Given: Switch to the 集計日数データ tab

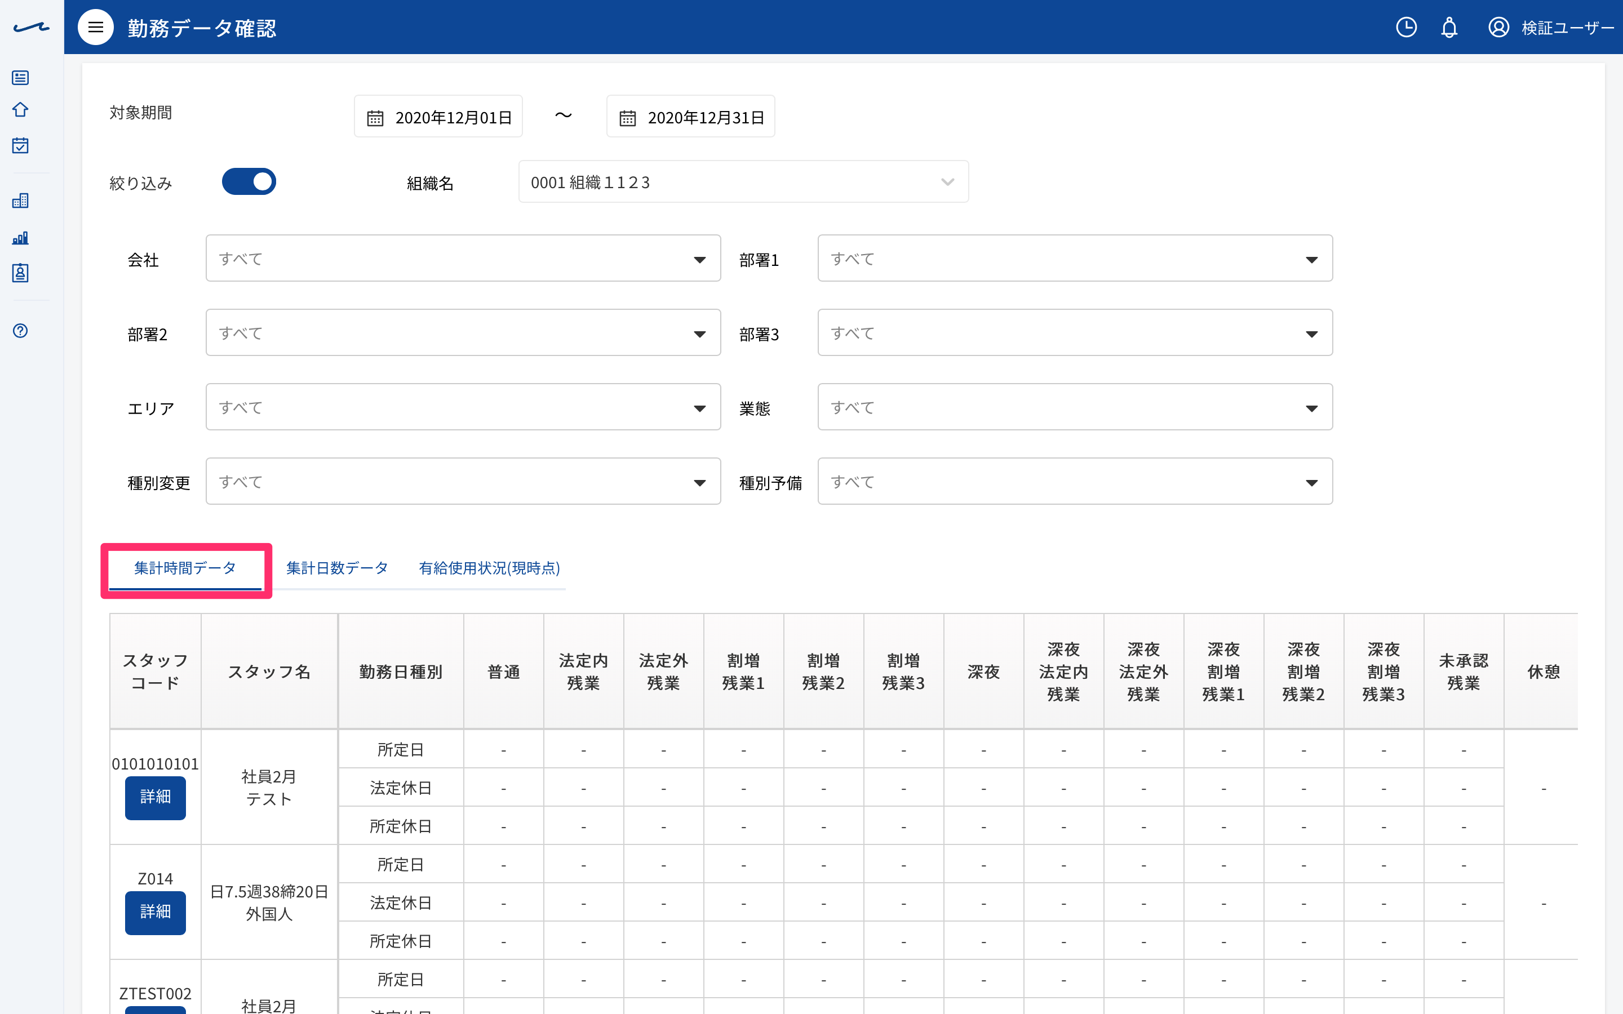Looking at the screenshot, I should click(x=338, y=569).
